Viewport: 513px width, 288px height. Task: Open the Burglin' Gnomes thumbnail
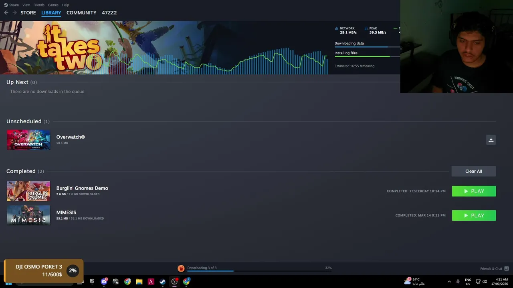[28, 191]
